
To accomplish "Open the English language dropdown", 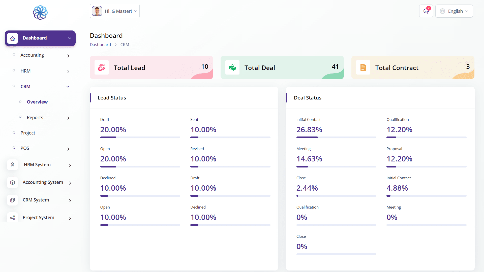I will tap(454, 11).
